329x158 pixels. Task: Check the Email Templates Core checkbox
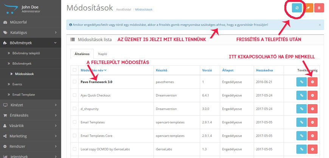tap(74, 135)
